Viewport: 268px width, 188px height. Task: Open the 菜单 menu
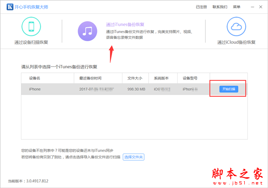237,7
